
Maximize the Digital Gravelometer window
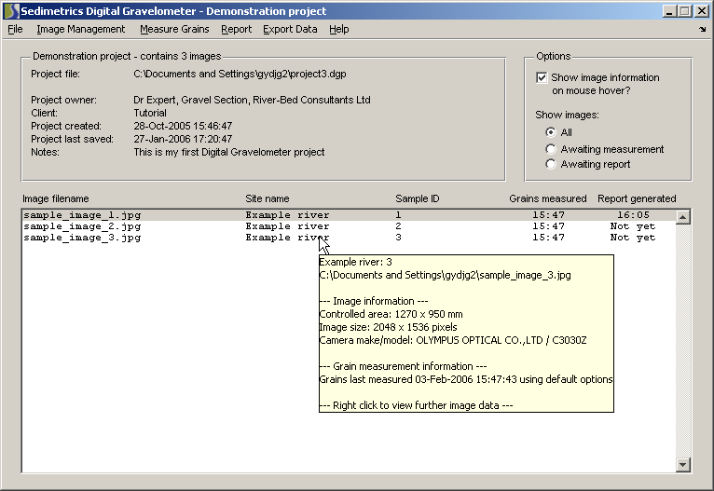pos(685,11)
